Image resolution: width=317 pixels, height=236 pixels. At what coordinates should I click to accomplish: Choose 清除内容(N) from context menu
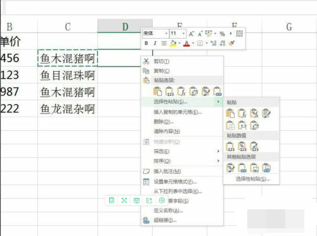click(182, 131)
